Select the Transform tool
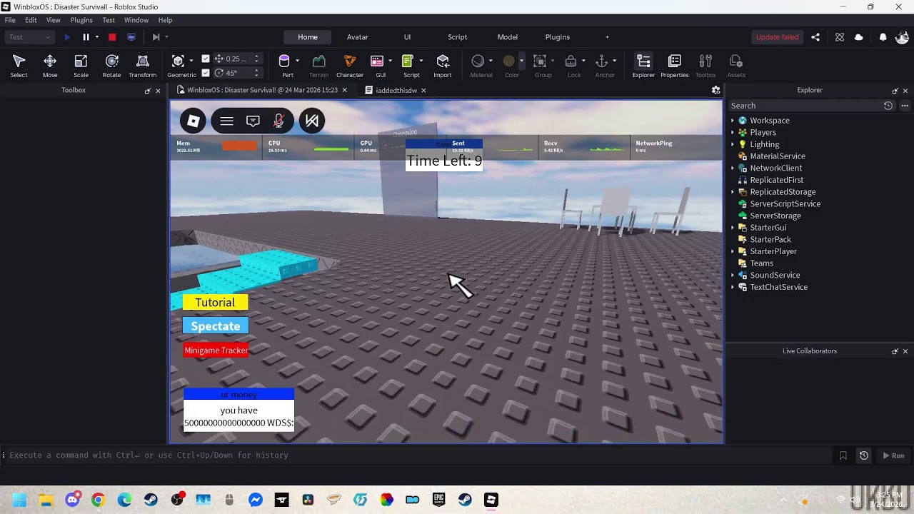Viewport: 914px width, 514px height. pos(143,66)
